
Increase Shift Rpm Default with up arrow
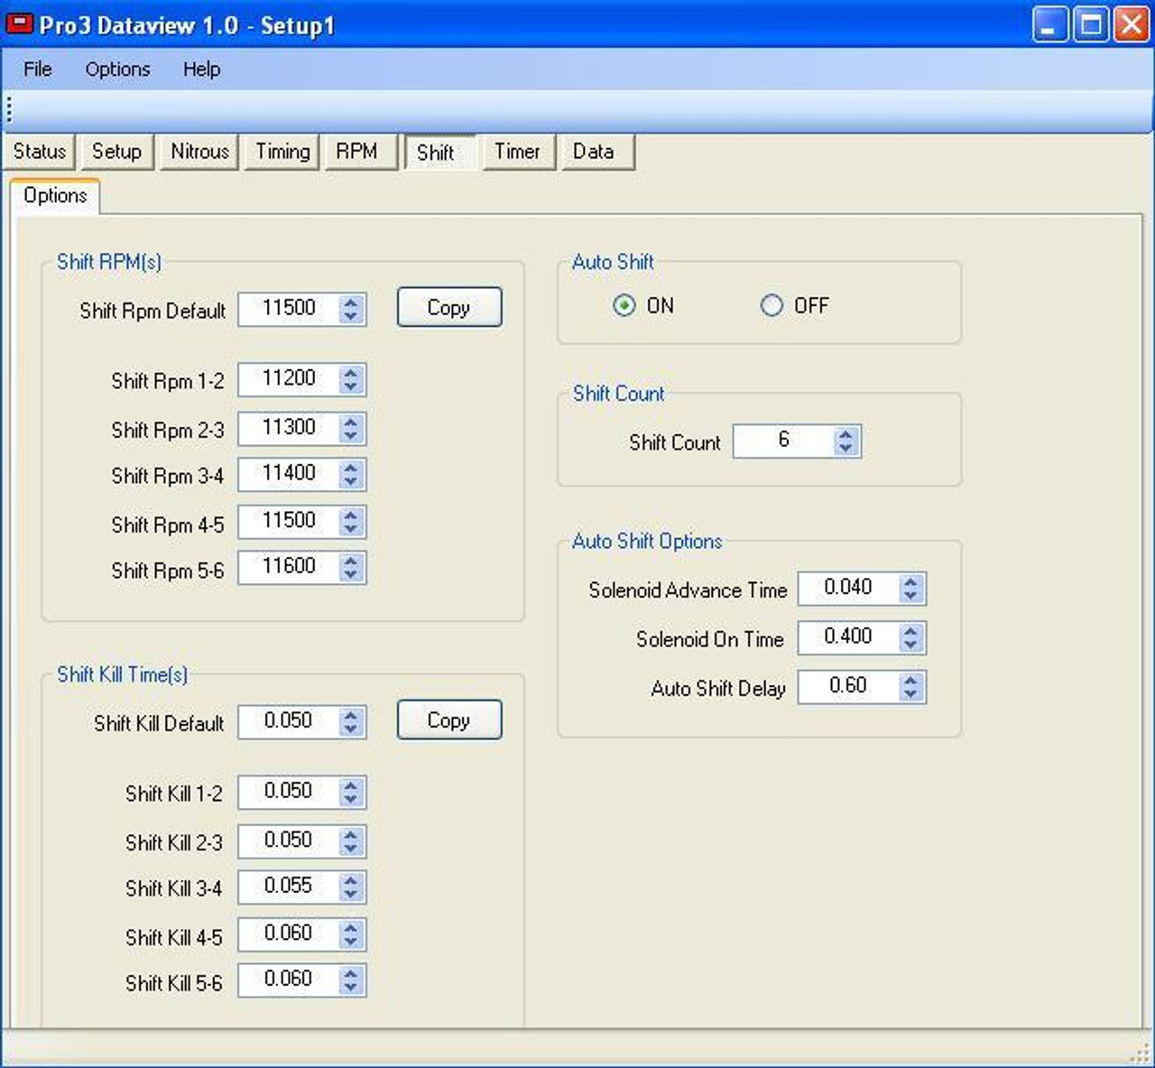coord(350,302)
